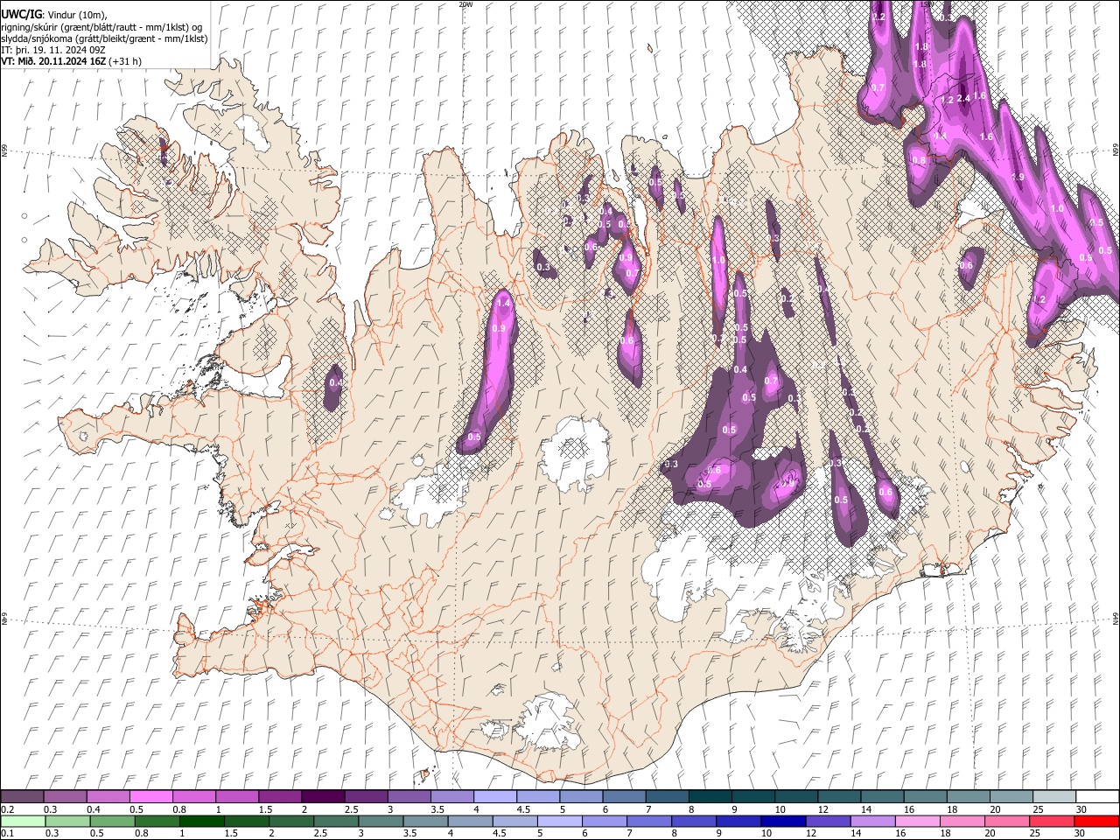The image size is (1120, 840).
Task: Click the bright red swatch after 30 in the lower legend
Action: (1097, 821)
